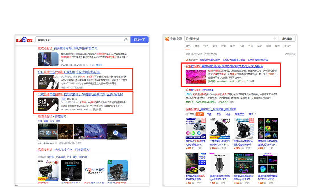Screen dimensions: 313x190
Task: Select the 图案 image filter tag
Action: point(46,121)
